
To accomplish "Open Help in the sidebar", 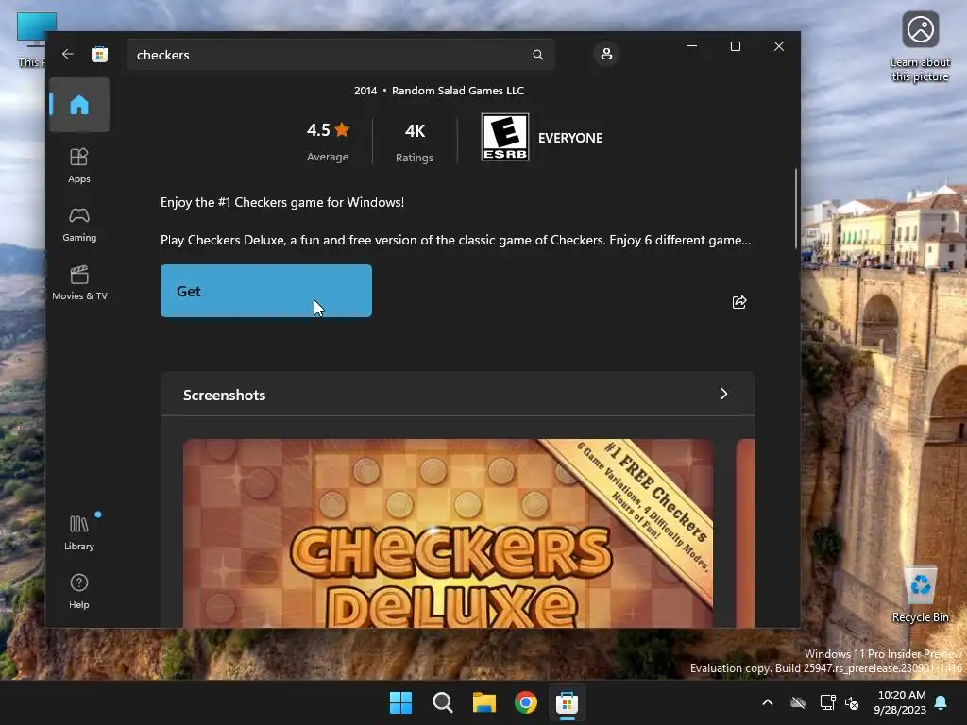I will 79,591.
